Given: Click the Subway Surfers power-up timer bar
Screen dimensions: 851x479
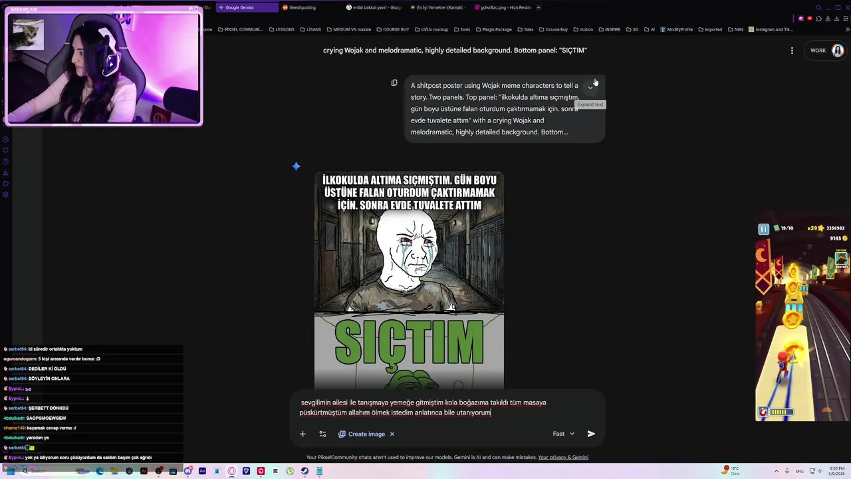Looking at the screenshot, I should 782,412.
